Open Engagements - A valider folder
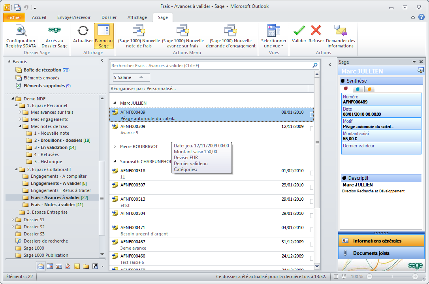This screenshot has width=429, height=284. [55, 183]
